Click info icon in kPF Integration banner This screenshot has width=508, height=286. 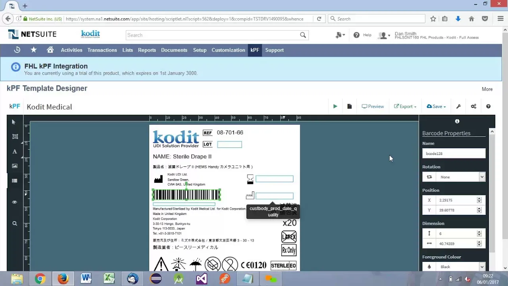15,67
